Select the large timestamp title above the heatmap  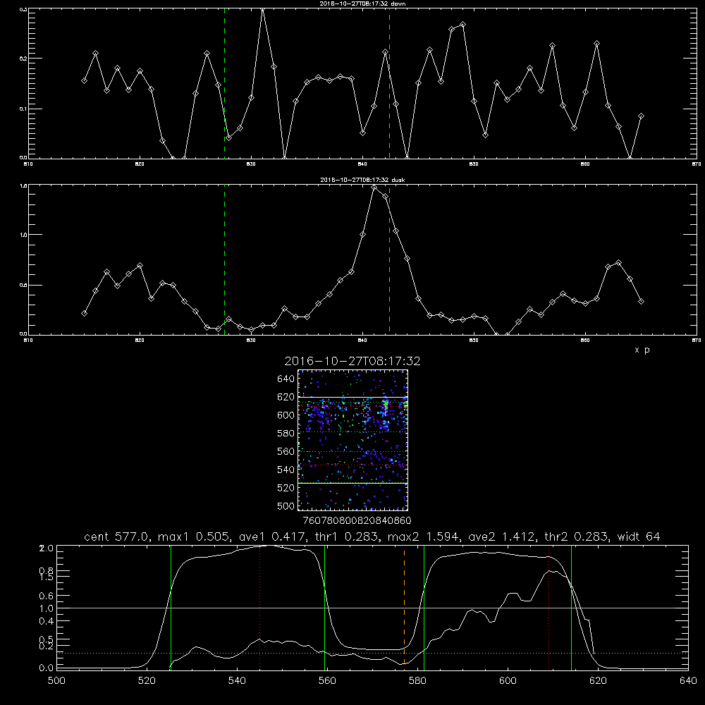tap(352, 361)
